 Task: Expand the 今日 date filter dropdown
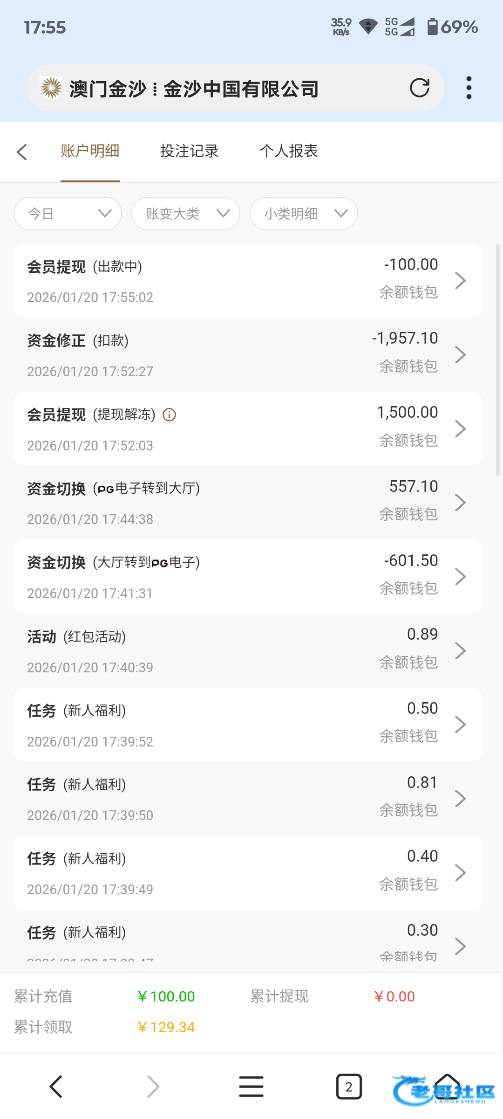(68, 214)
